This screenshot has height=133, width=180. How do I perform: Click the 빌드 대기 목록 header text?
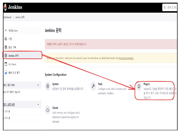(9, 85)
